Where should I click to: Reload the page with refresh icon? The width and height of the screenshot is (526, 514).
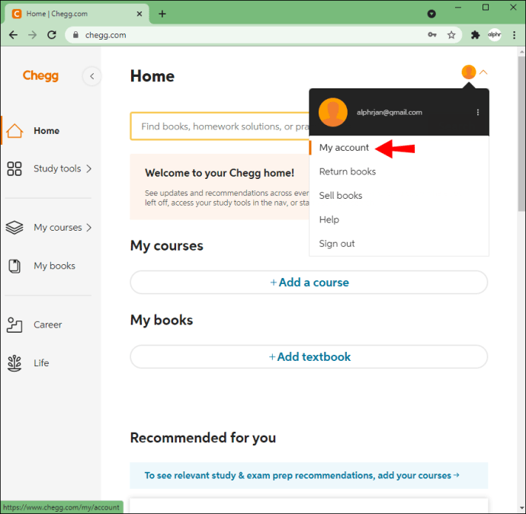pos(52,35)
